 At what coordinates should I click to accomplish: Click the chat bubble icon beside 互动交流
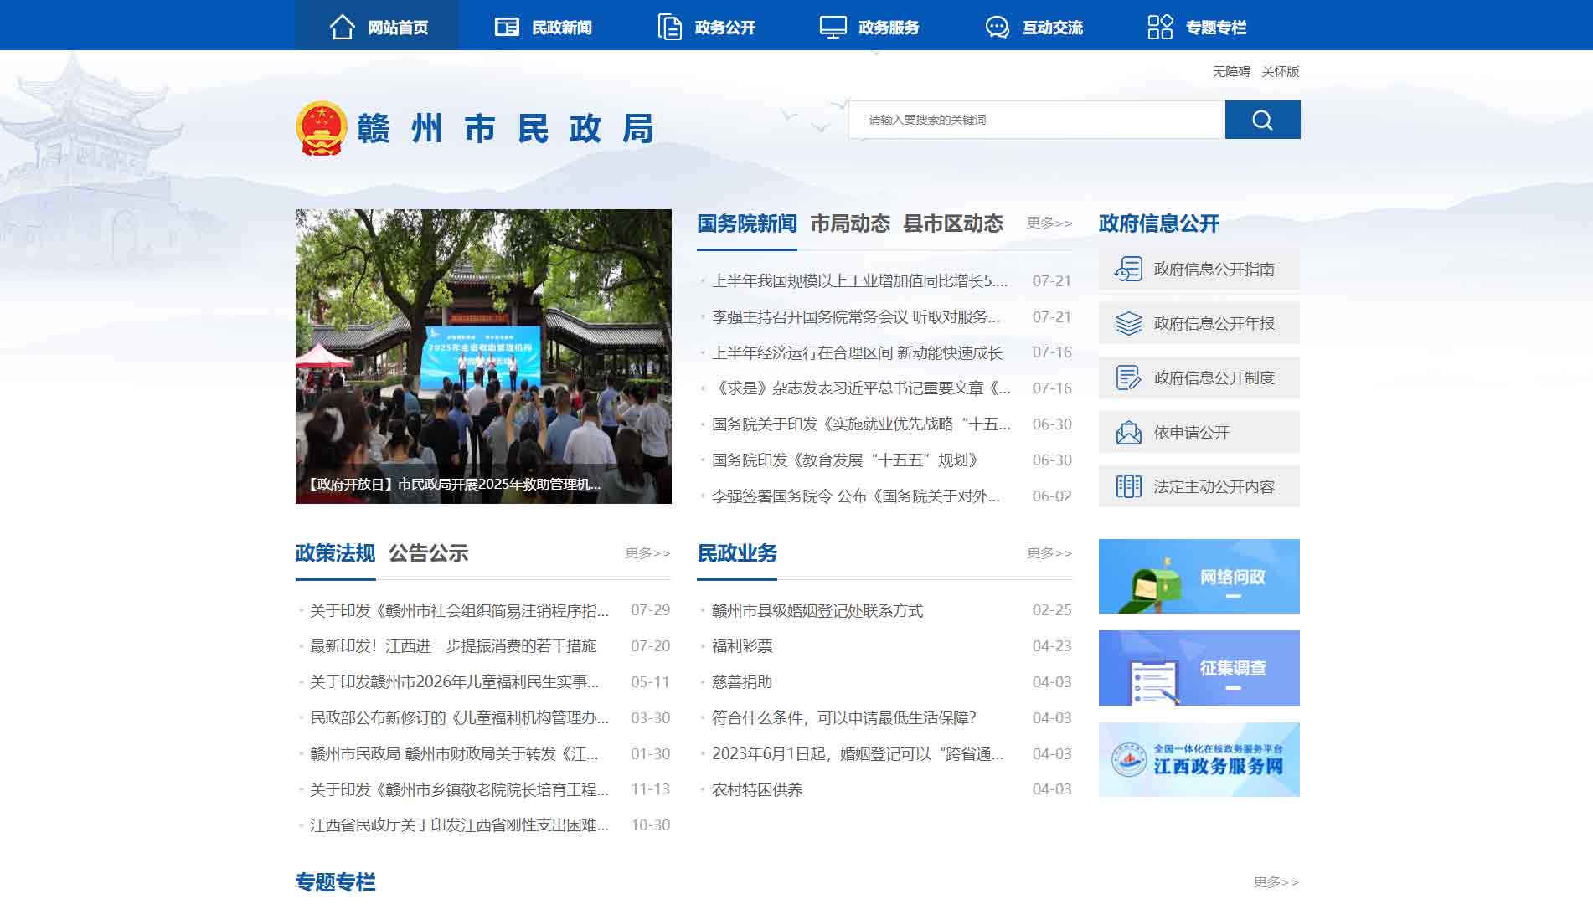[x=997, y=27]
